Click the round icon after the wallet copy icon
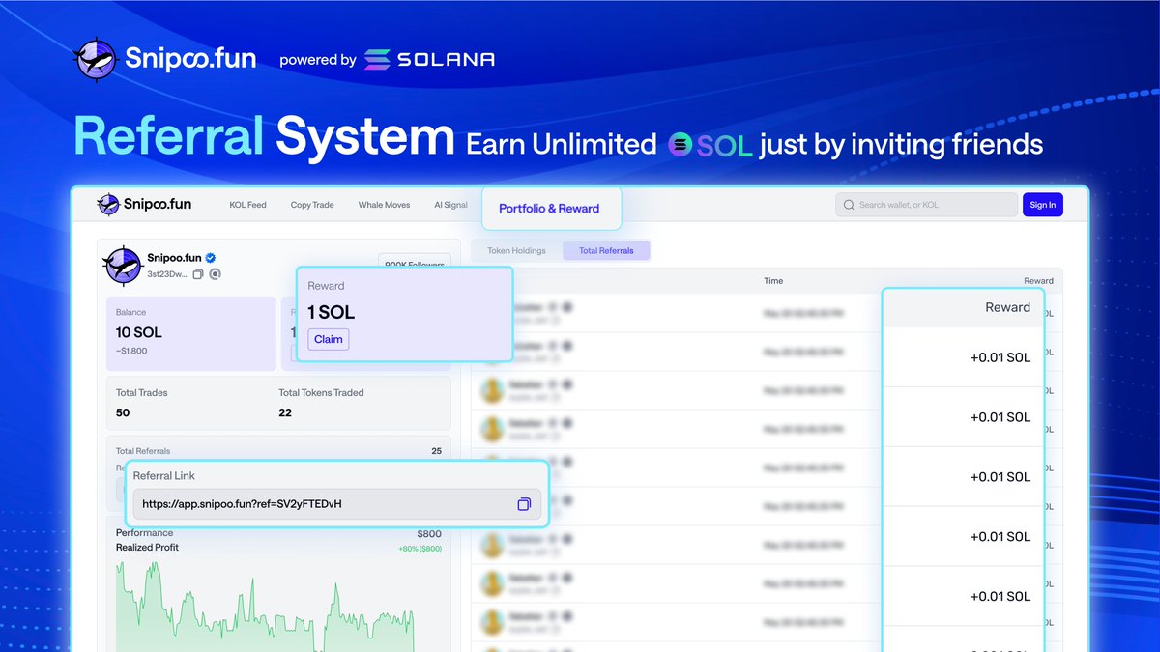Screen dimensions: 1160x652 click(216, 274)
